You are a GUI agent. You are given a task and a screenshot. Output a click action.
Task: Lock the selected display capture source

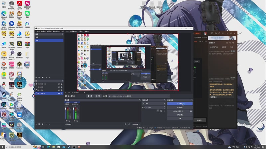coord(62,93)
